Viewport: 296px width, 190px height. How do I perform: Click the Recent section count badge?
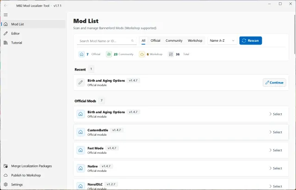(91, 69)
